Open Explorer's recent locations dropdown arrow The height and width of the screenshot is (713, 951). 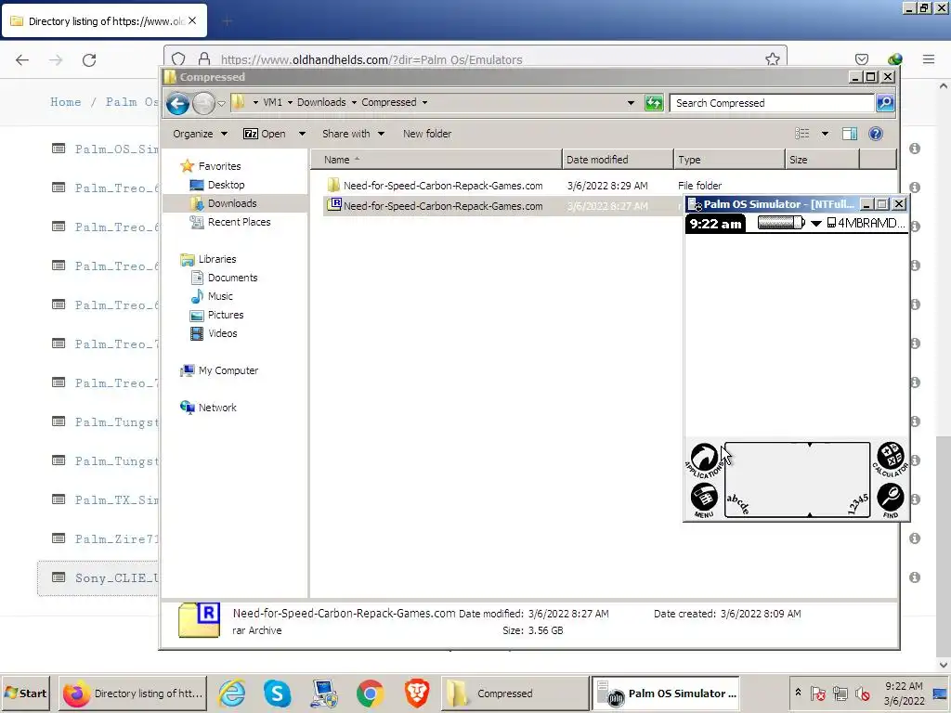[x=221, y=103]
